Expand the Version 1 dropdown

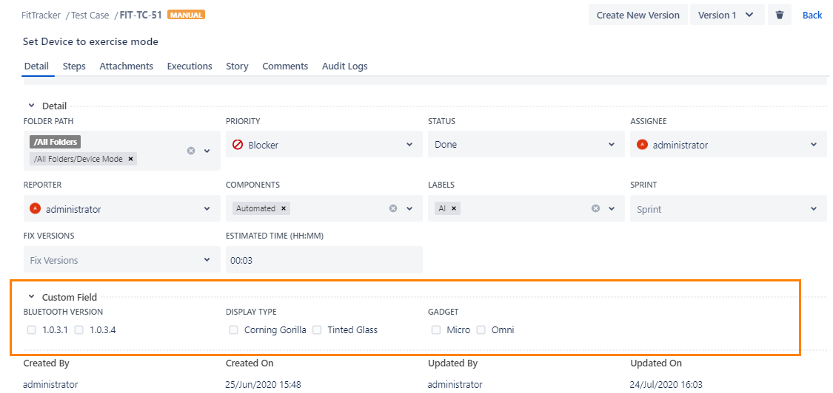[726, 15]
